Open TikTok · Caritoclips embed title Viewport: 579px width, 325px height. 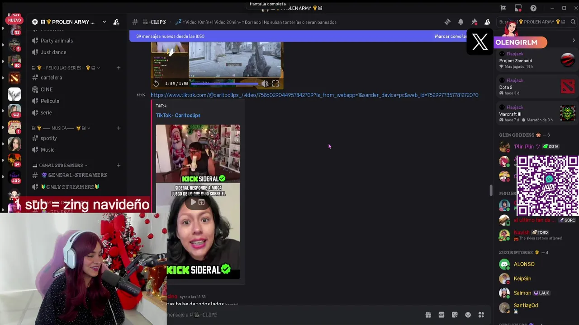[x=178, y=115]
